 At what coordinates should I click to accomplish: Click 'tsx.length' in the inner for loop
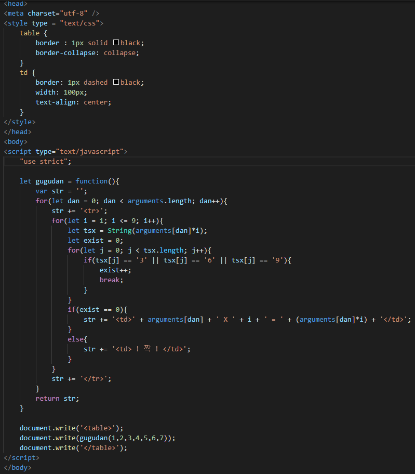pos(164,251)
